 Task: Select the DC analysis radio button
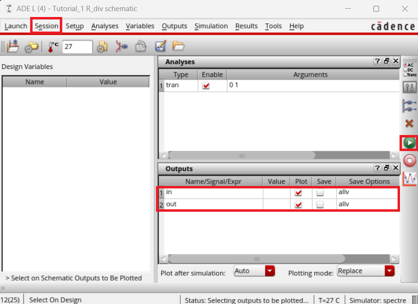tap(405, 70)
